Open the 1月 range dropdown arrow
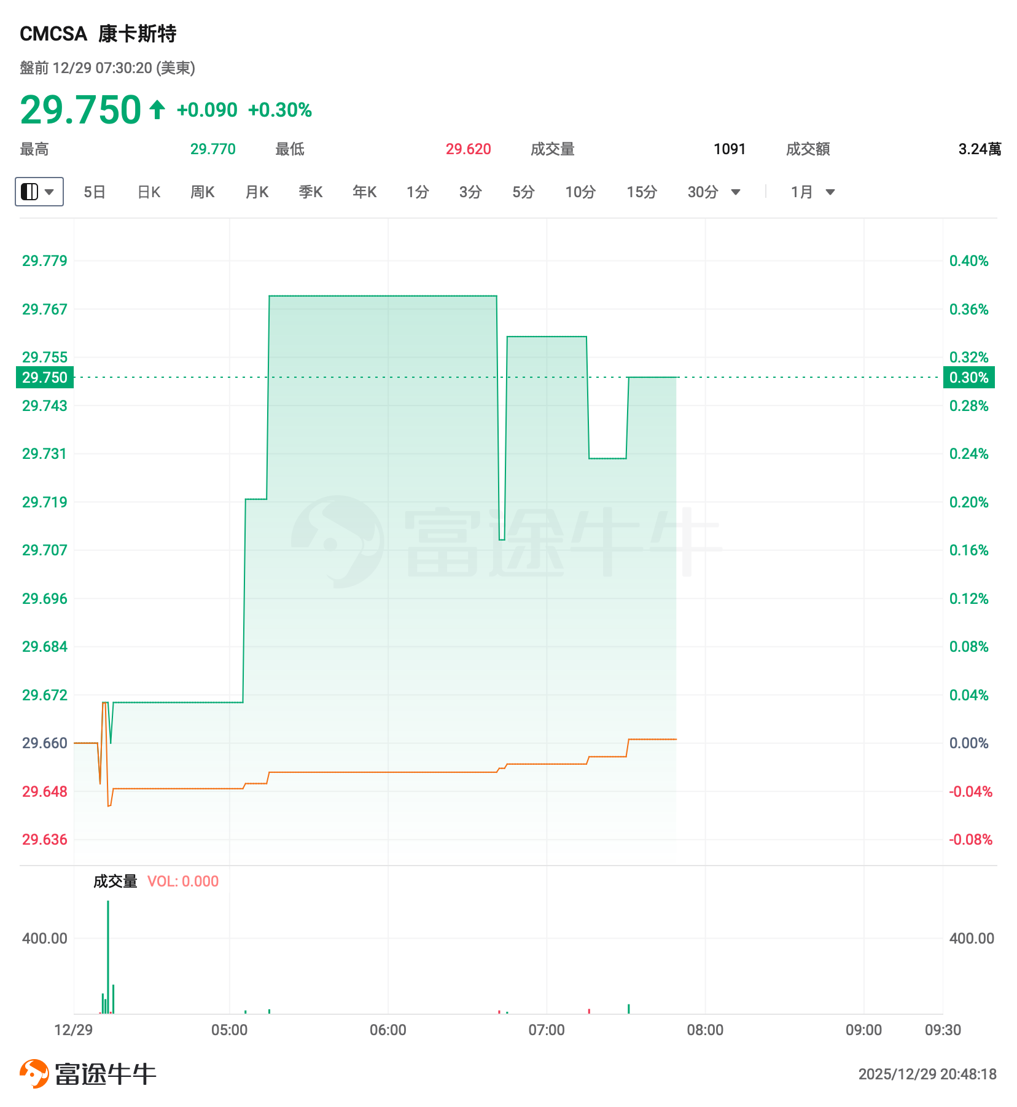 [830, 192]
